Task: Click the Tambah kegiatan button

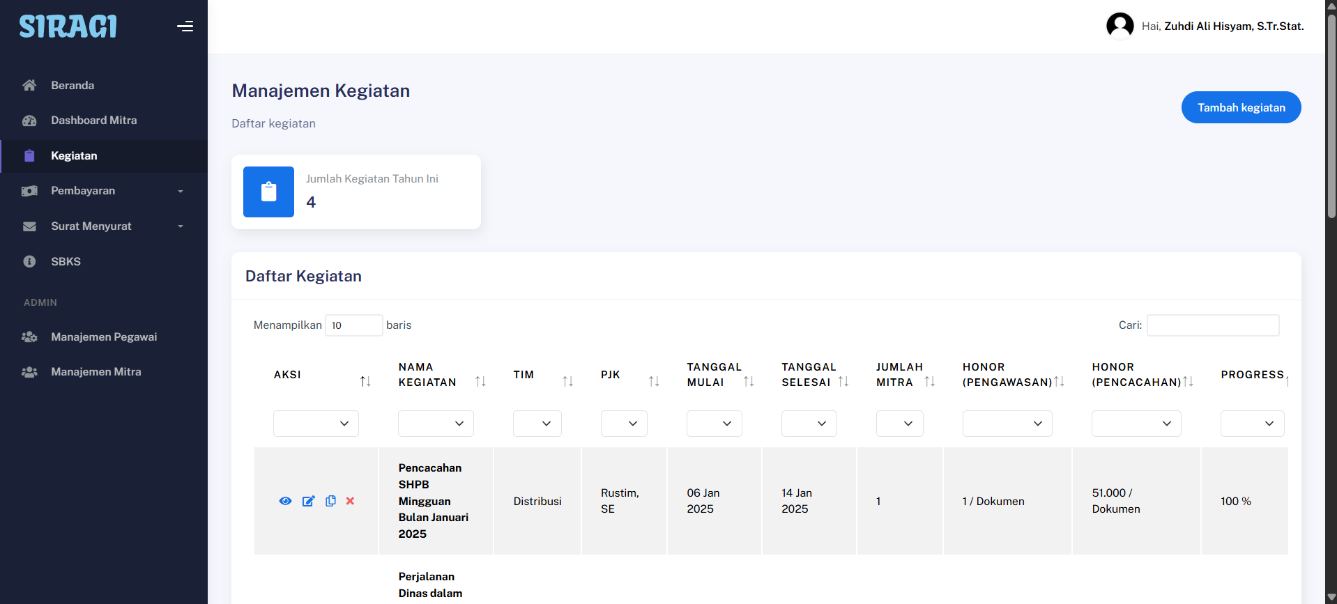Action: point(1241,107)
